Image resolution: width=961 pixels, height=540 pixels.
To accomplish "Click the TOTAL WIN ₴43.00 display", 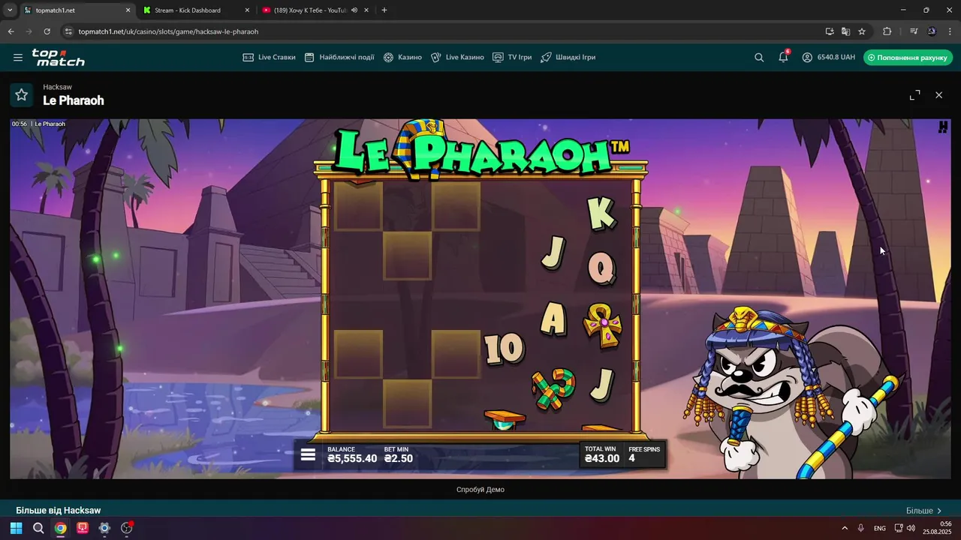I will (602, 454).
